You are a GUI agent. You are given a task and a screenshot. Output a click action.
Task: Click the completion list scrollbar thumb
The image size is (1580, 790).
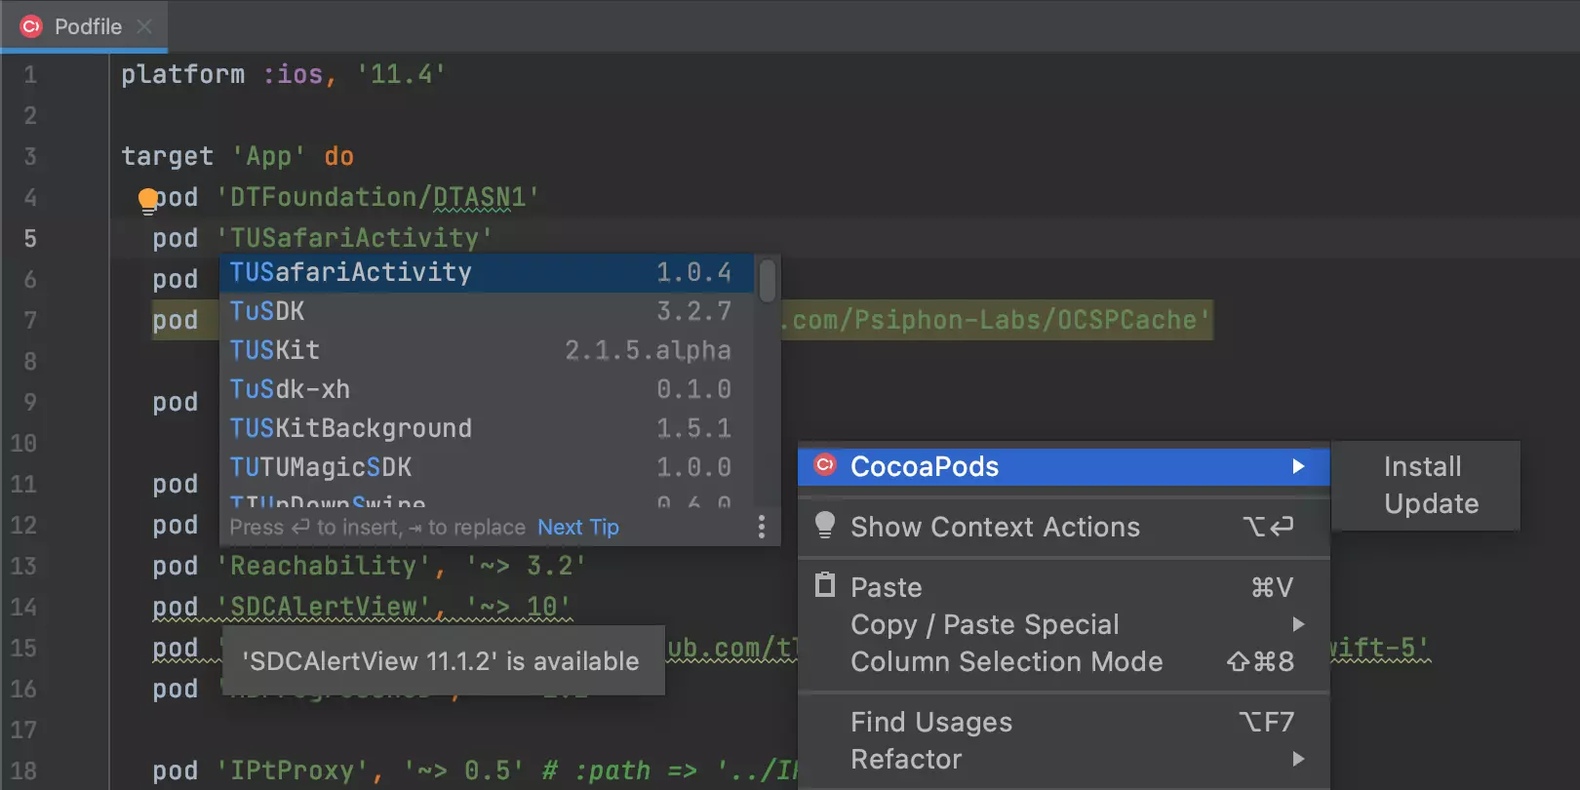pos(768,281)
